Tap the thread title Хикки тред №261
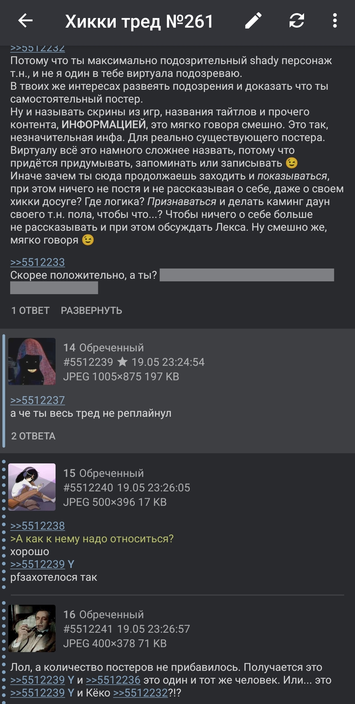 click(x=139, y=21)
